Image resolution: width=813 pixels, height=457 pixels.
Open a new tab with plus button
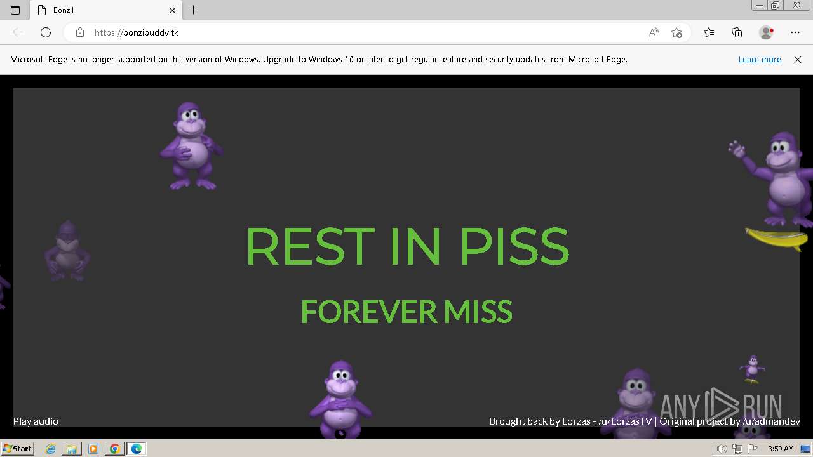194,10
